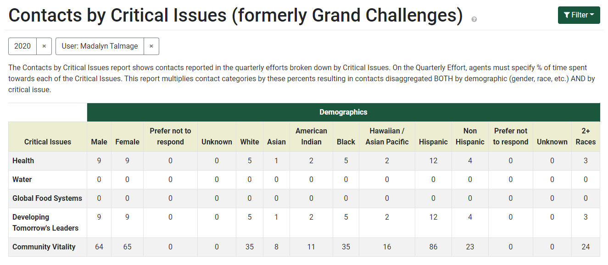Click the Critical Issues column header
Viewport: 608px width, 265px height.
pos(48,142)
